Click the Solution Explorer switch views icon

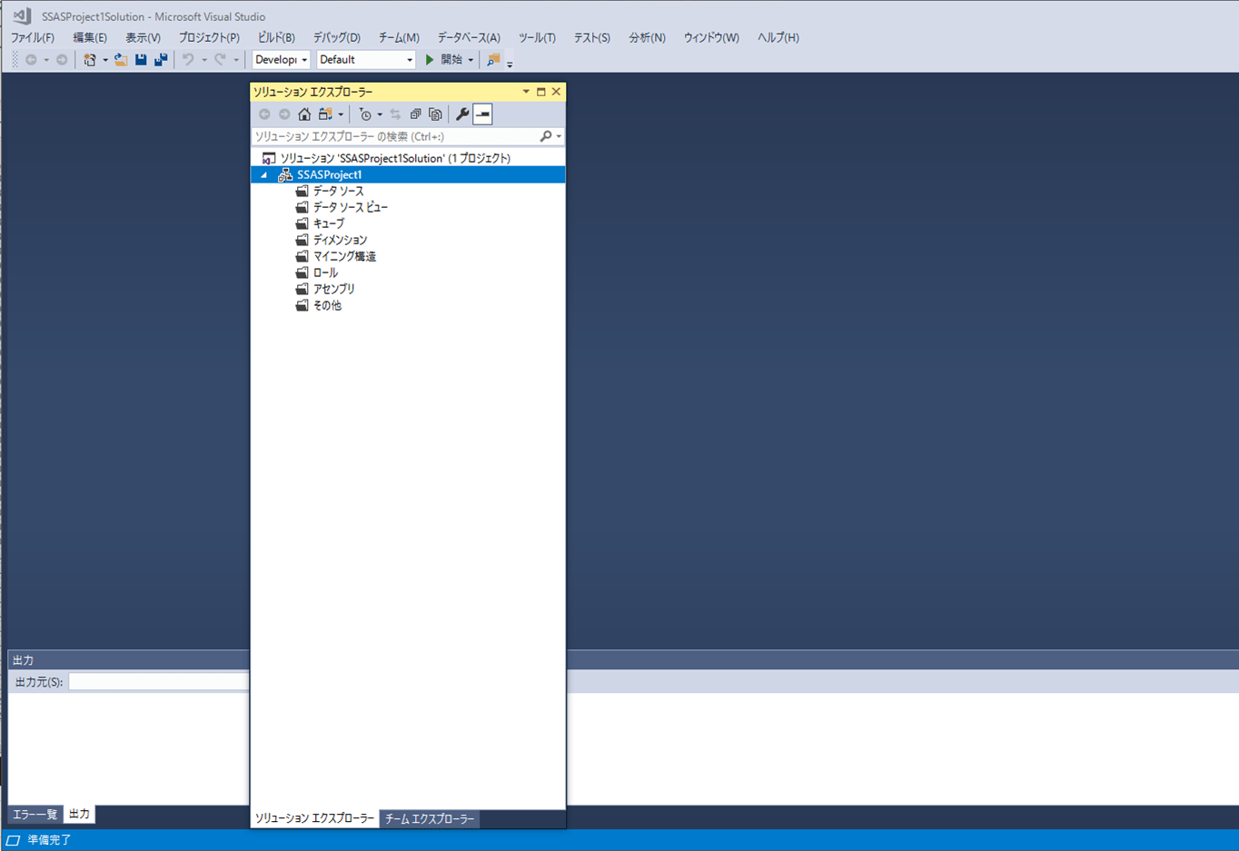point(325,114)
